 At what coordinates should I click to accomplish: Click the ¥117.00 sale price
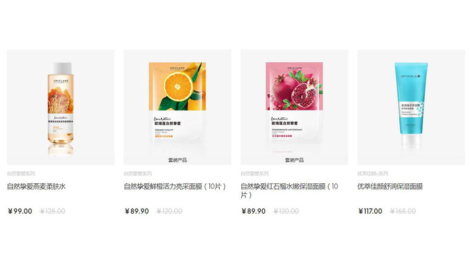[x=370, y=211]
